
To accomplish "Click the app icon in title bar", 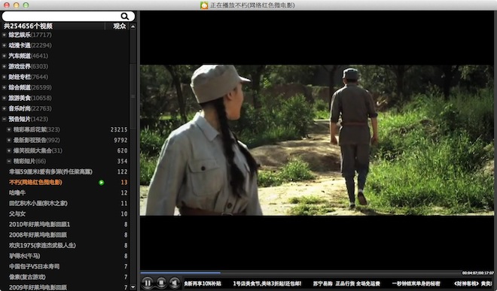I will [x=204, y=5].
